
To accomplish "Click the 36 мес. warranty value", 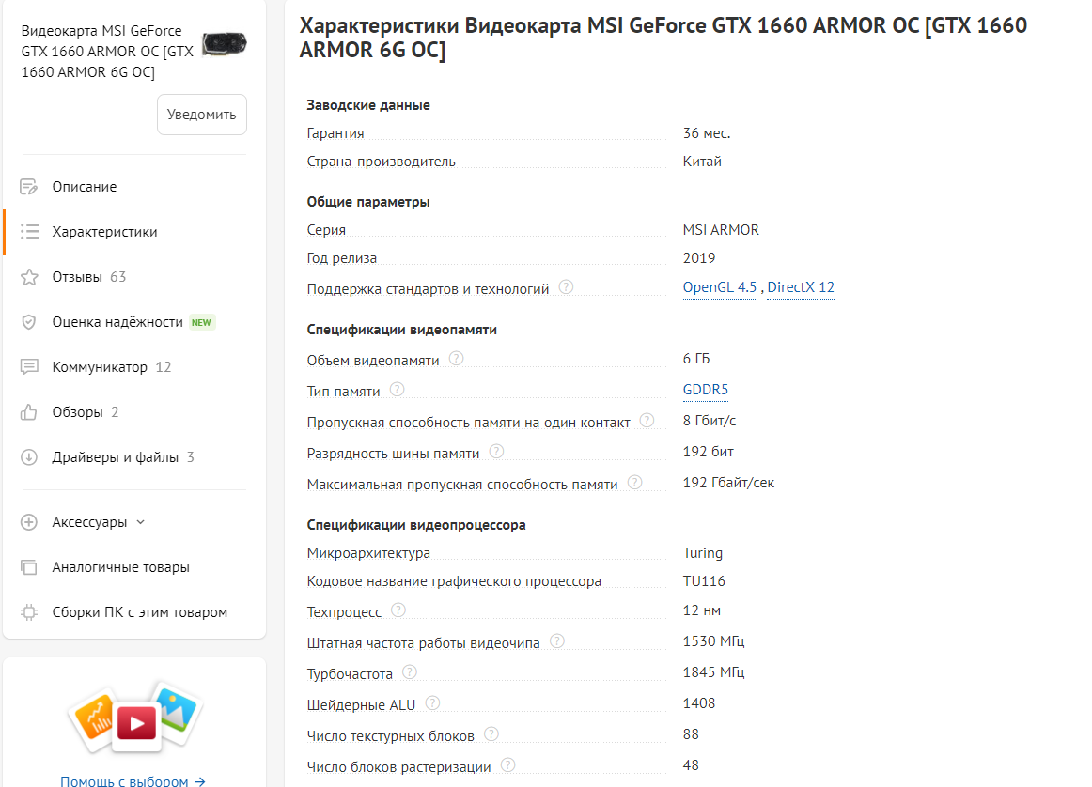I will coord(706,133).
